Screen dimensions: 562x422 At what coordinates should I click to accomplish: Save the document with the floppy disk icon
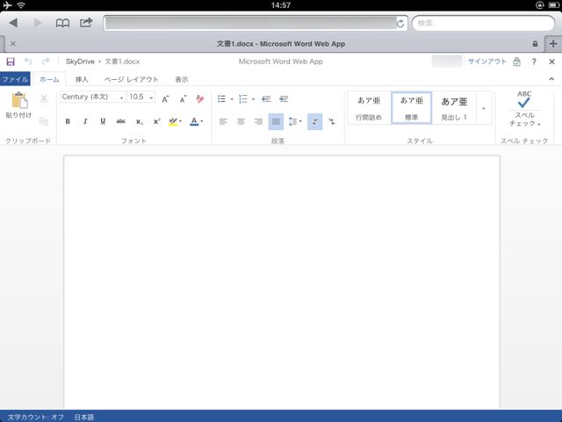[11, 62]
